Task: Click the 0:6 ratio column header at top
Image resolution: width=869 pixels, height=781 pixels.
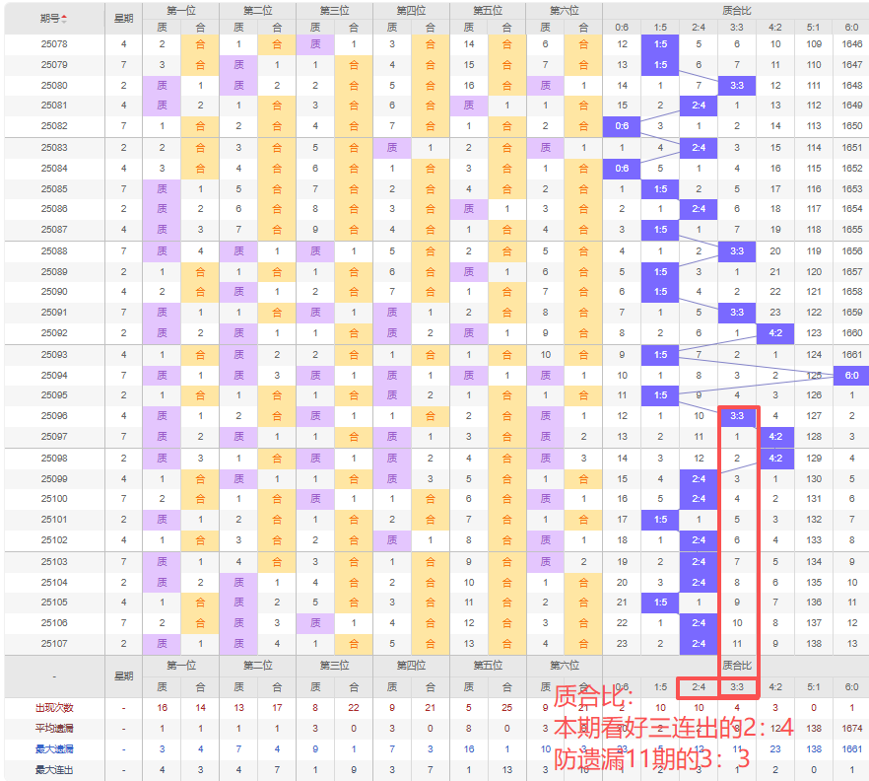Action: (622, 28)
